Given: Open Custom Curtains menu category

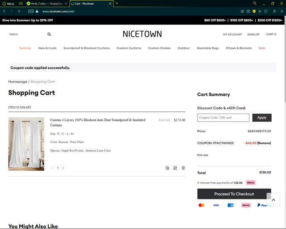Looking at the screenshot, I should 129,48.
